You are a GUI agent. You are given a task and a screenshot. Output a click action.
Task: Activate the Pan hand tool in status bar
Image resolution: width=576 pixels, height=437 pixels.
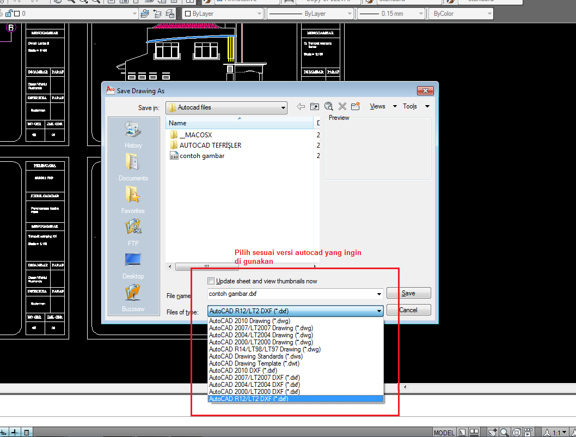(x=492, y=433)
